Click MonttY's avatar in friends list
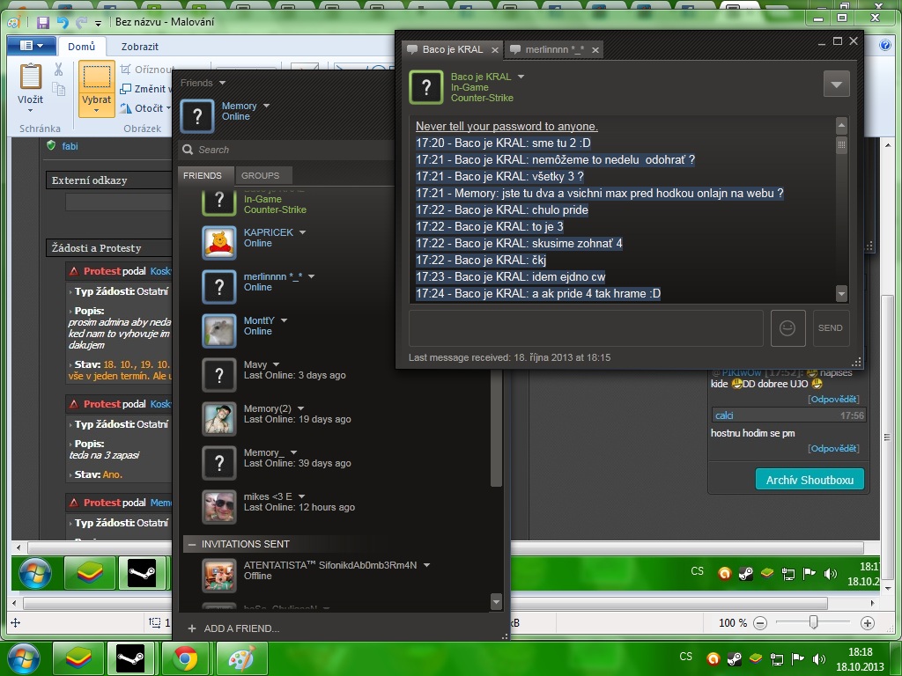The width and height of the screenshot is (902, 676). (219, 331)
